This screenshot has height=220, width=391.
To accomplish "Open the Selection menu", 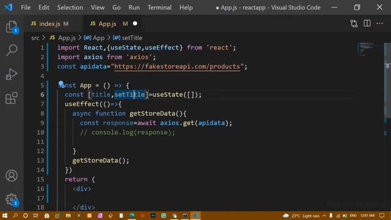I will (70, 7).
